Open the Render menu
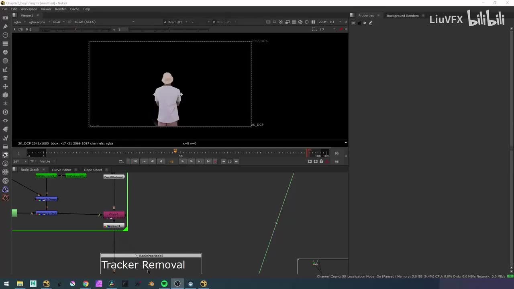This screenshot has width=514, height=289. (61, 9)
